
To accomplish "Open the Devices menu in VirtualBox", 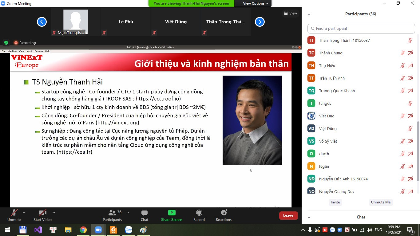I will coord(38,51).
